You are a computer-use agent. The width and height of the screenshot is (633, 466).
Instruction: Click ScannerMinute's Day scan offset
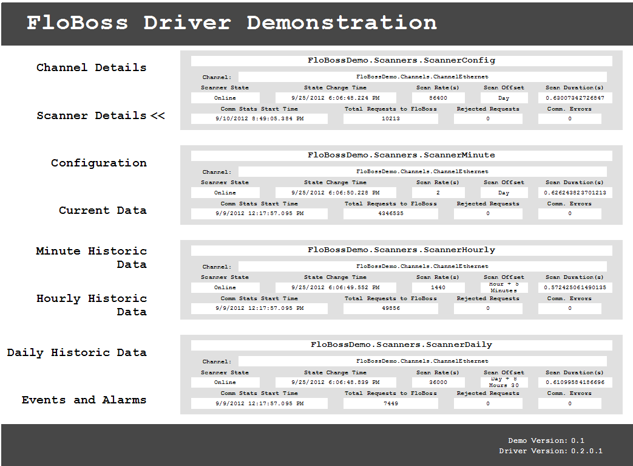click(504, 193)
